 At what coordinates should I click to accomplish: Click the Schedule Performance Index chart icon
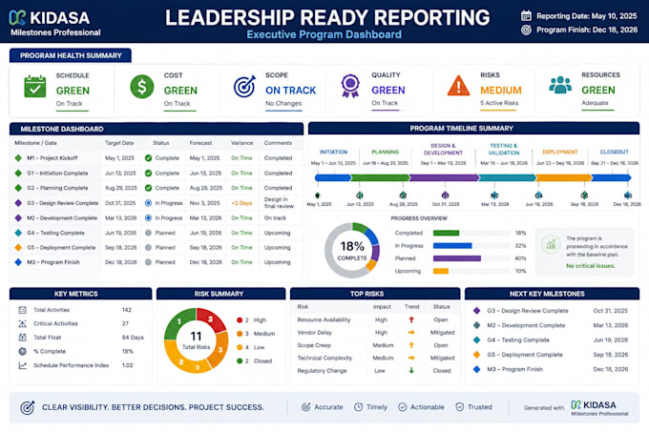[x=22, y=365]
